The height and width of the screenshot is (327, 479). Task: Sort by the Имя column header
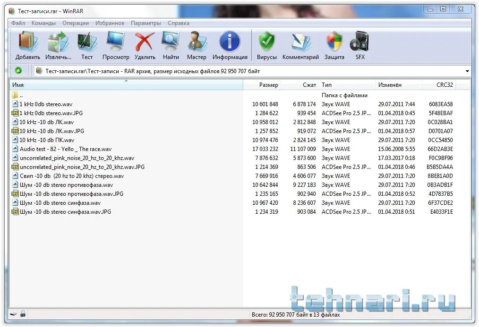(x=126, y=85)
